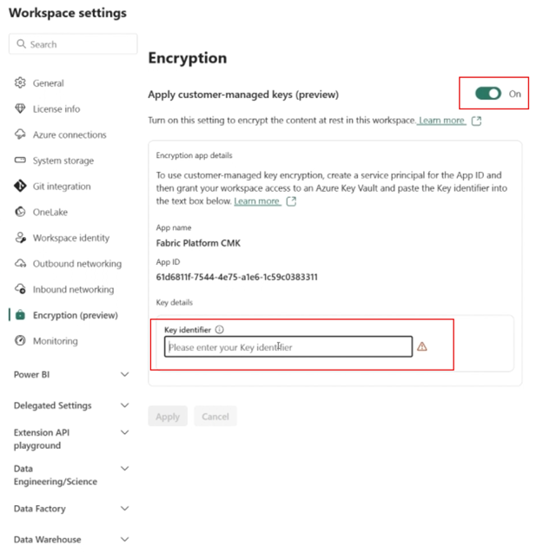Click the warning icon beside key field

(422, 346)
